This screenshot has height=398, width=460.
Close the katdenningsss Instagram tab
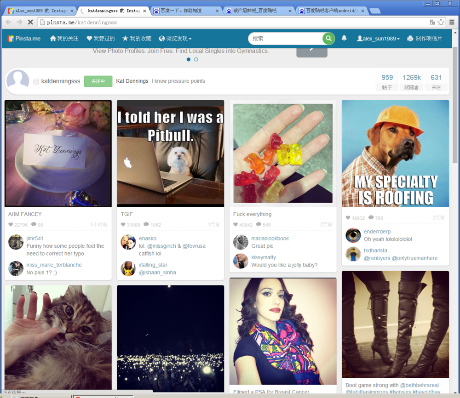tap(144, 11)
